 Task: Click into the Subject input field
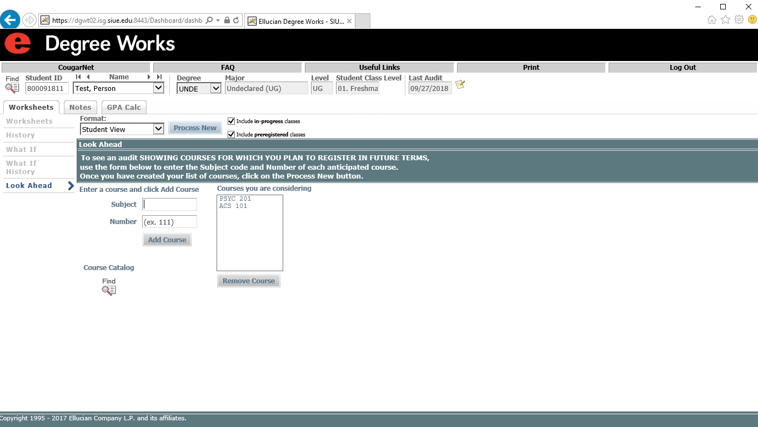coord(169,205)
